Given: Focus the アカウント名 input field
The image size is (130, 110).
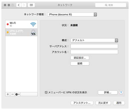Looking at the screenshot, I should click(x=94, y=52).
